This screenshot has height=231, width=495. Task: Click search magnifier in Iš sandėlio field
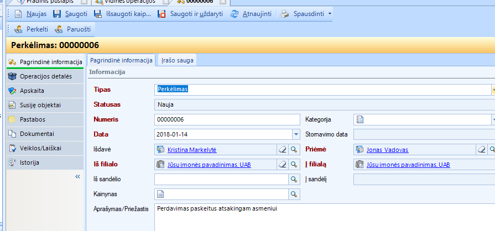pyautogui.click(x=294, y=179)
